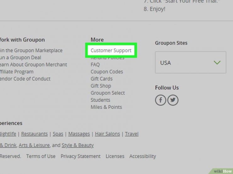
Task: Open Style & Beauty link
Action: pyautogui.click(x=77, y=145)
